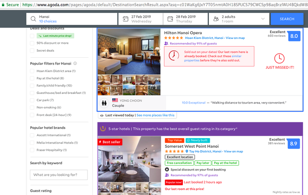Click the Malaysia flag icon by Yong Choon

pyautogui.click(x=115, y=100)
